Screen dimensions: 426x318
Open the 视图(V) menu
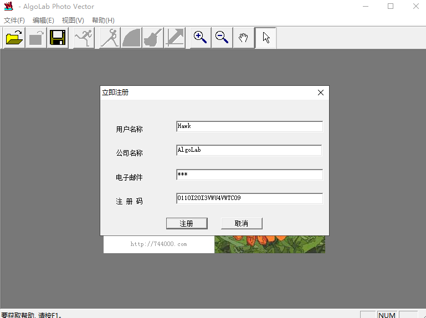click(73, 20)
